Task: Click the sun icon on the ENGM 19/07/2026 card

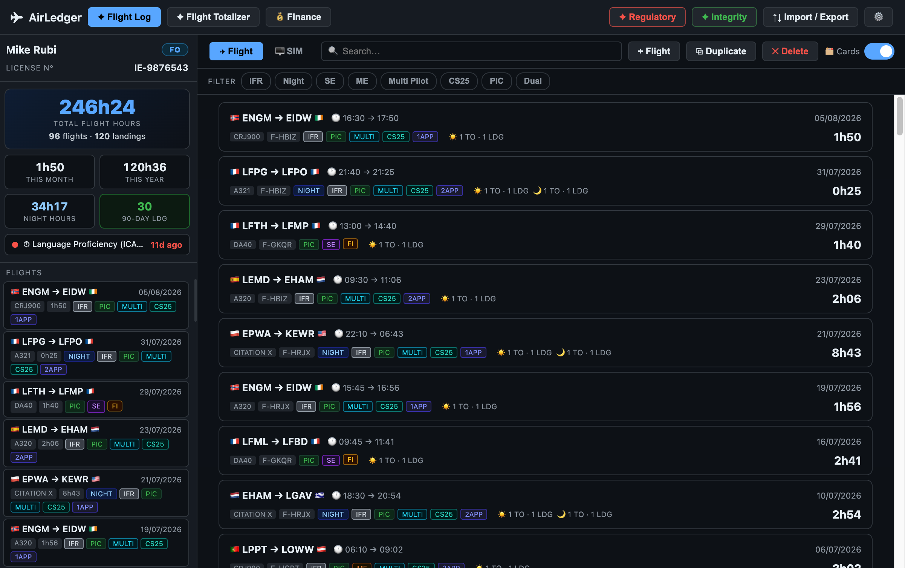Action: [x=446, y=407]
